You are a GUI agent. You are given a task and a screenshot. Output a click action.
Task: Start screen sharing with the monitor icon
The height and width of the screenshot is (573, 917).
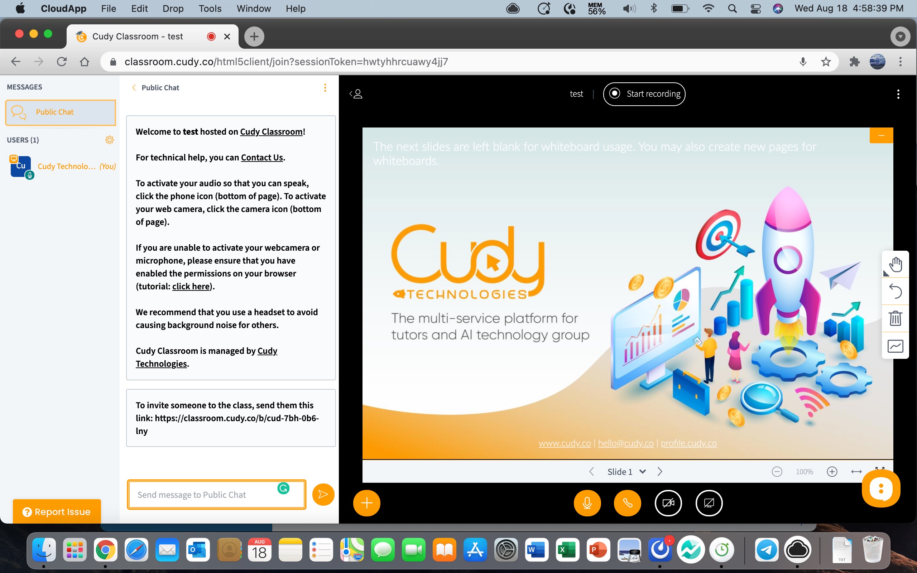(x=709, y=503)
